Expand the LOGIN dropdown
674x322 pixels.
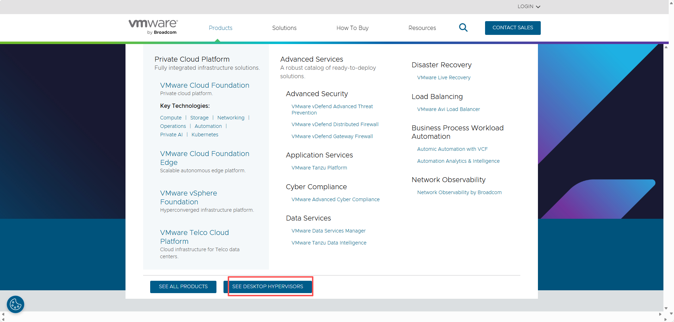click(529, 6)
